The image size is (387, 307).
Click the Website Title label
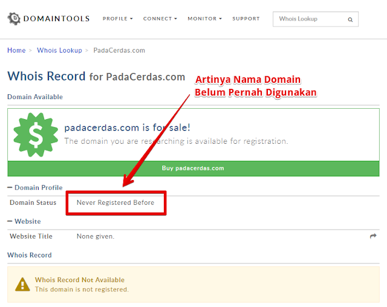(x=31, y=236)
